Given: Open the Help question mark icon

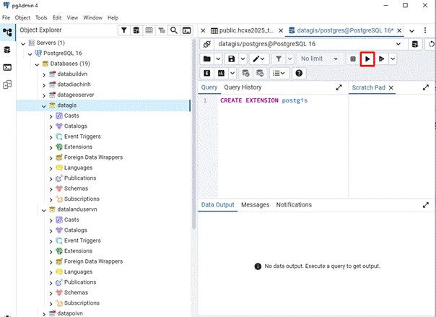Looking at the screenshot, I should coord(299,73).
